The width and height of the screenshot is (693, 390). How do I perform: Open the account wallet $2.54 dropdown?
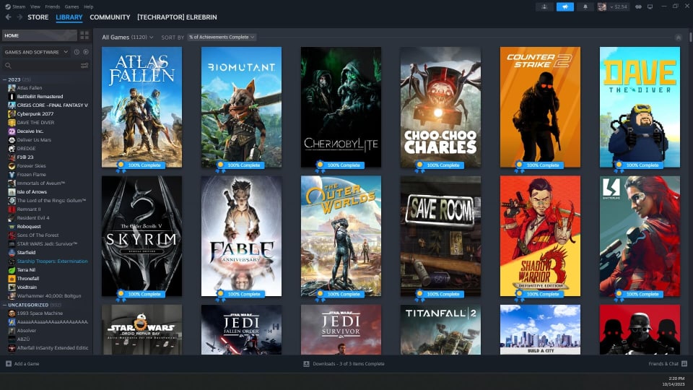[x=619, y=6]
